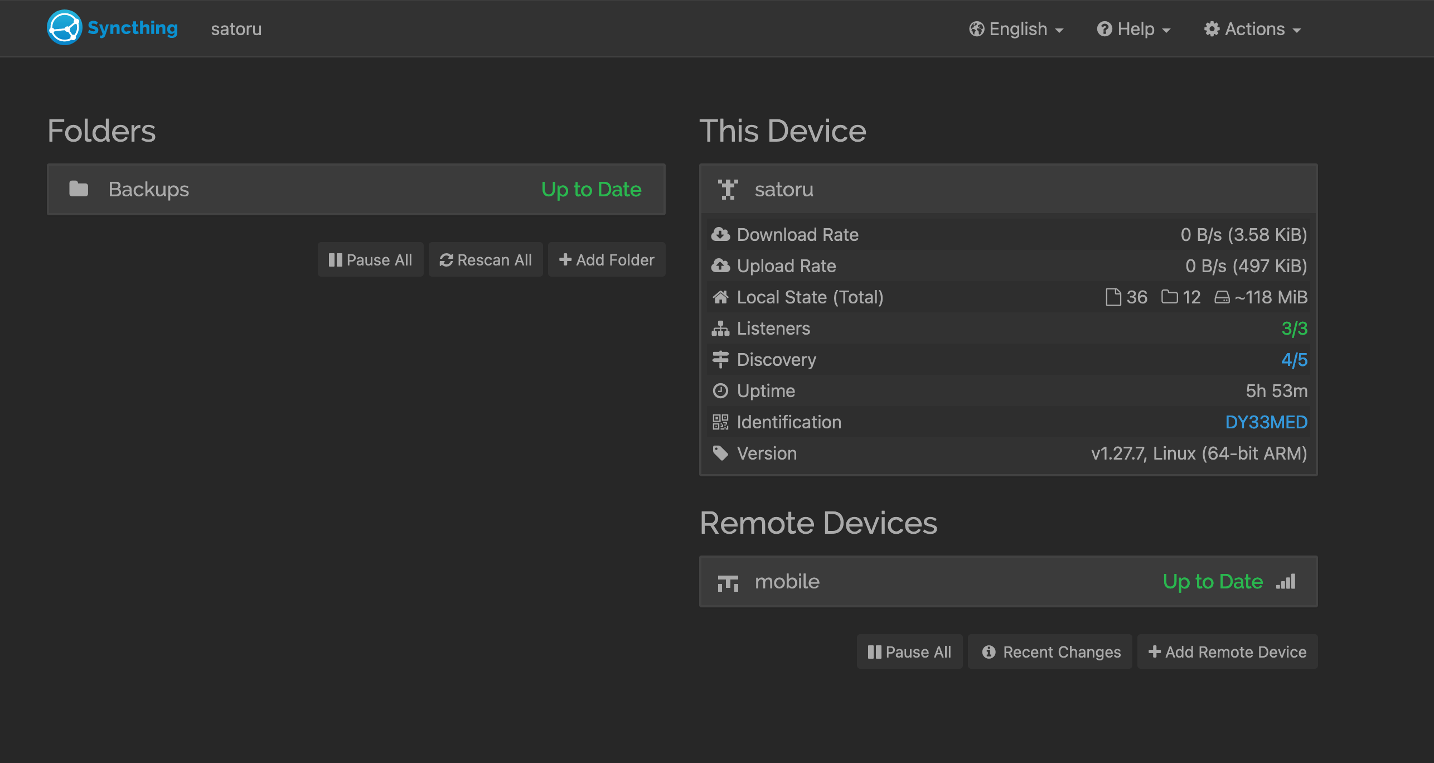
Task: Open the DY33MED device ID link
Action: point(1266,422)
